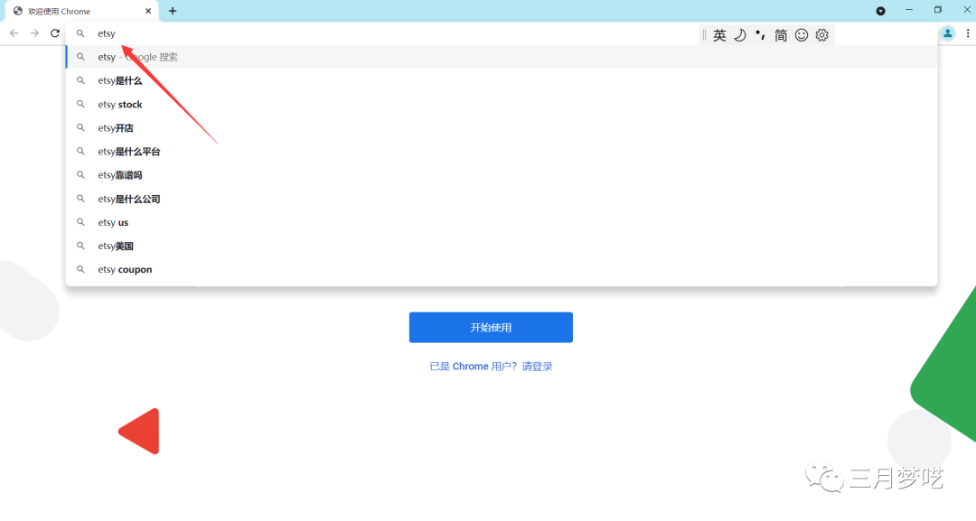Click the magnifier icon in the address bar
The width and height of the screenshot is (976, 521).
[80, 33]
